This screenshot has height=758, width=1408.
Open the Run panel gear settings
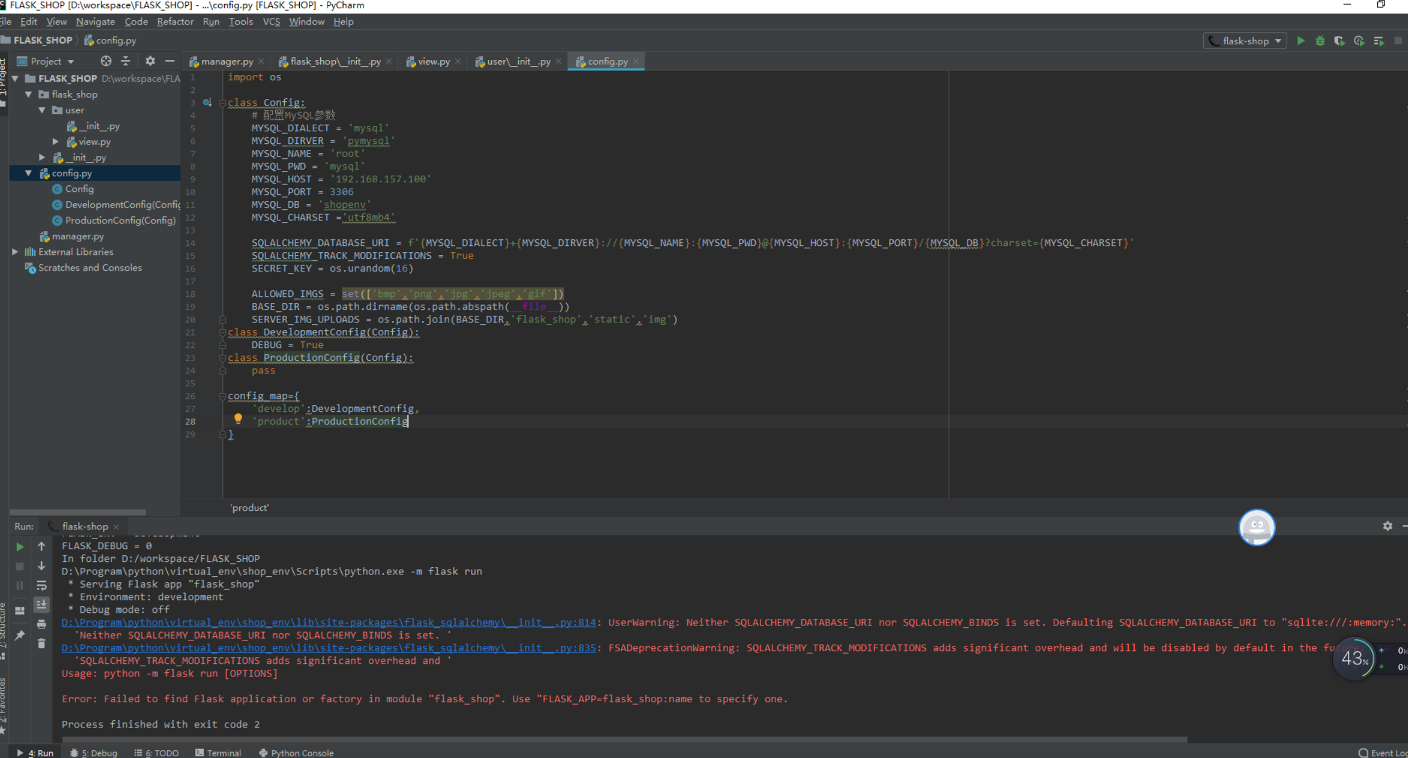coord(1387,526)
